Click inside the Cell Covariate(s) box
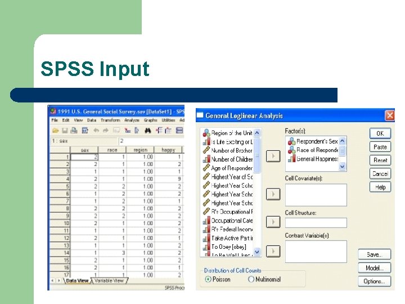This screenshot has height=304, width=405. tap(316, 195)
